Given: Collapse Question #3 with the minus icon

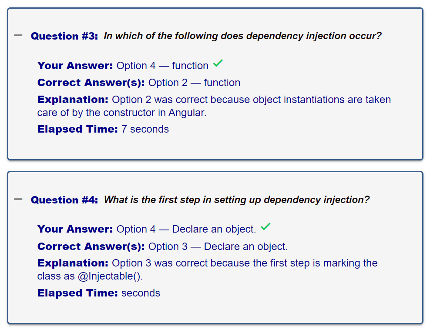Looking at the screenshot, I should [18, 35].
